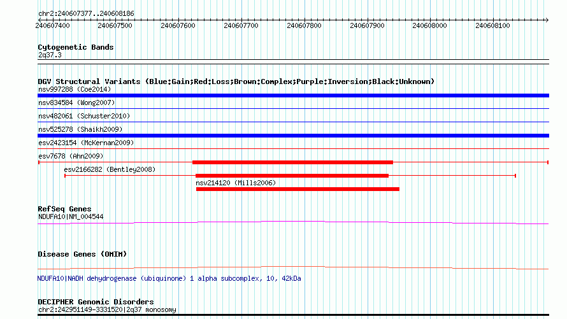Screen dimensions: 567x319
Task: Open NDUFA10 NADH dehydrogenase OMIM link
Action: coord(169,278)
